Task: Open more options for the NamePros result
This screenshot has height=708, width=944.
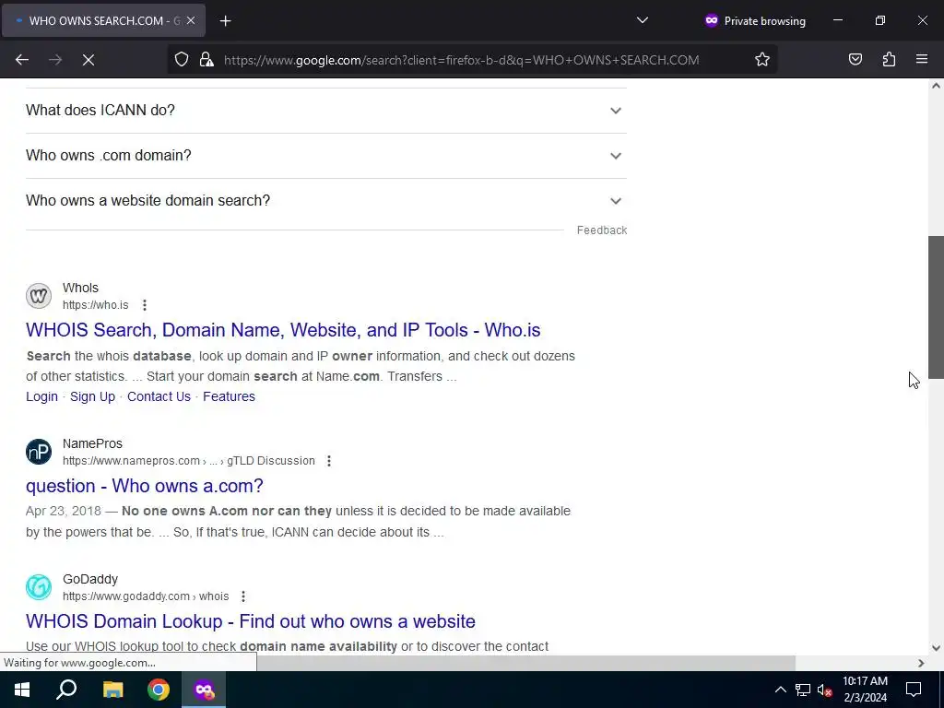Action: [329, 461]
